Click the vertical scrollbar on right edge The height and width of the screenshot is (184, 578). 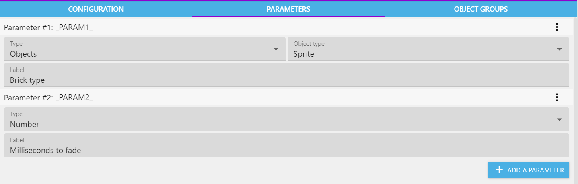pos(575,100)
